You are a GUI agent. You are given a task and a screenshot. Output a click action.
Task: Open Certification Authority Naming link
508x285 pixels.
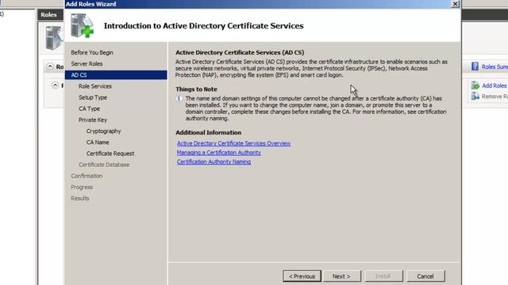214,161
